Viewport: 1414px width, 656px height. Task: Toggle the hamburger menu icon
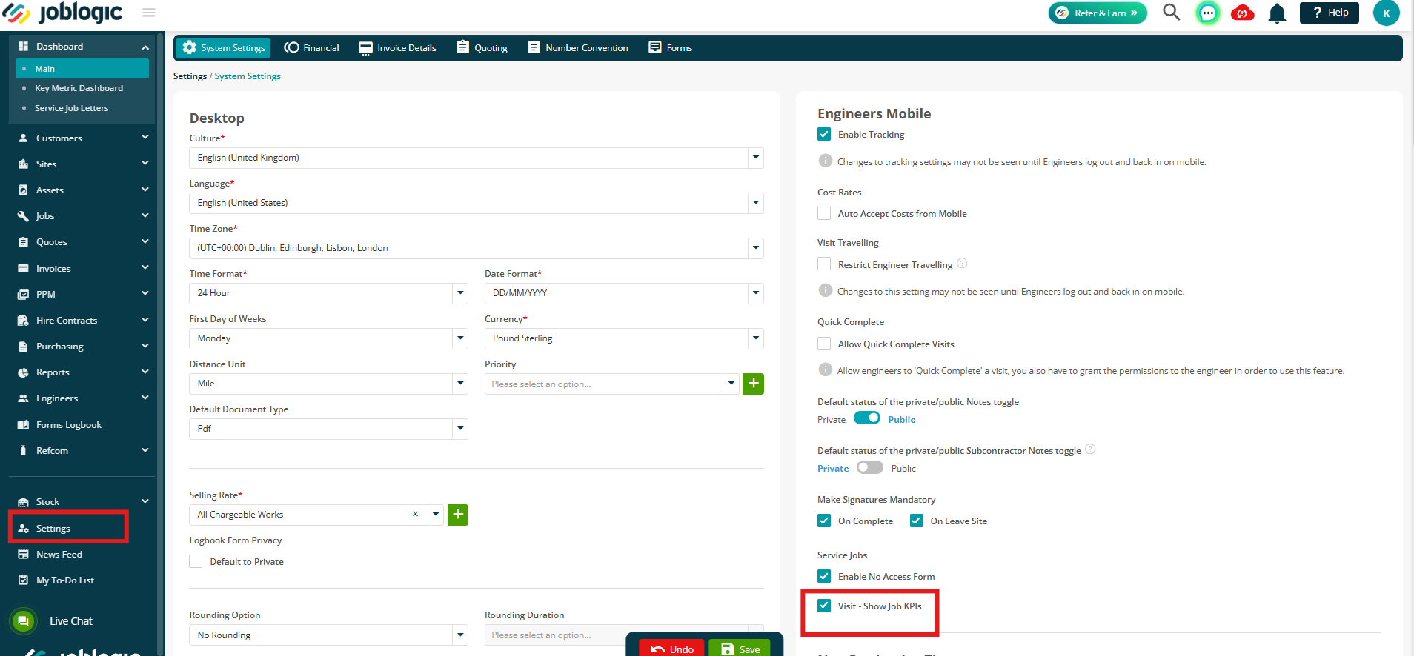pyautogui.click(x=149, y=13)
